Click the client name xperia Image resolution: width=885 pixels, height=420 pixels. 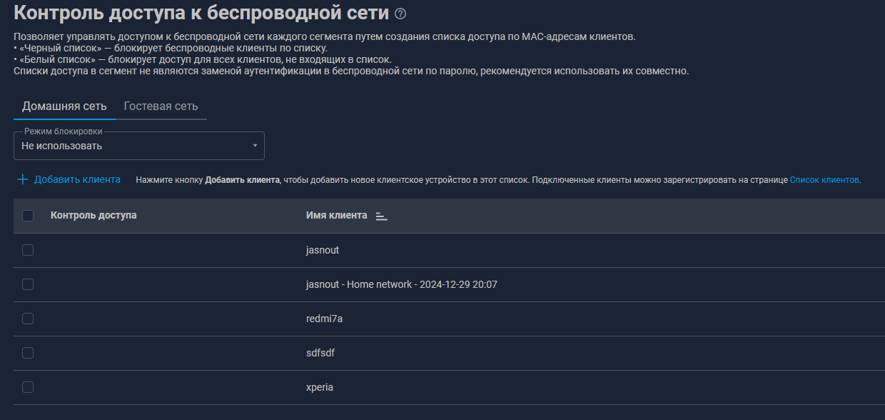click(320, 387)
